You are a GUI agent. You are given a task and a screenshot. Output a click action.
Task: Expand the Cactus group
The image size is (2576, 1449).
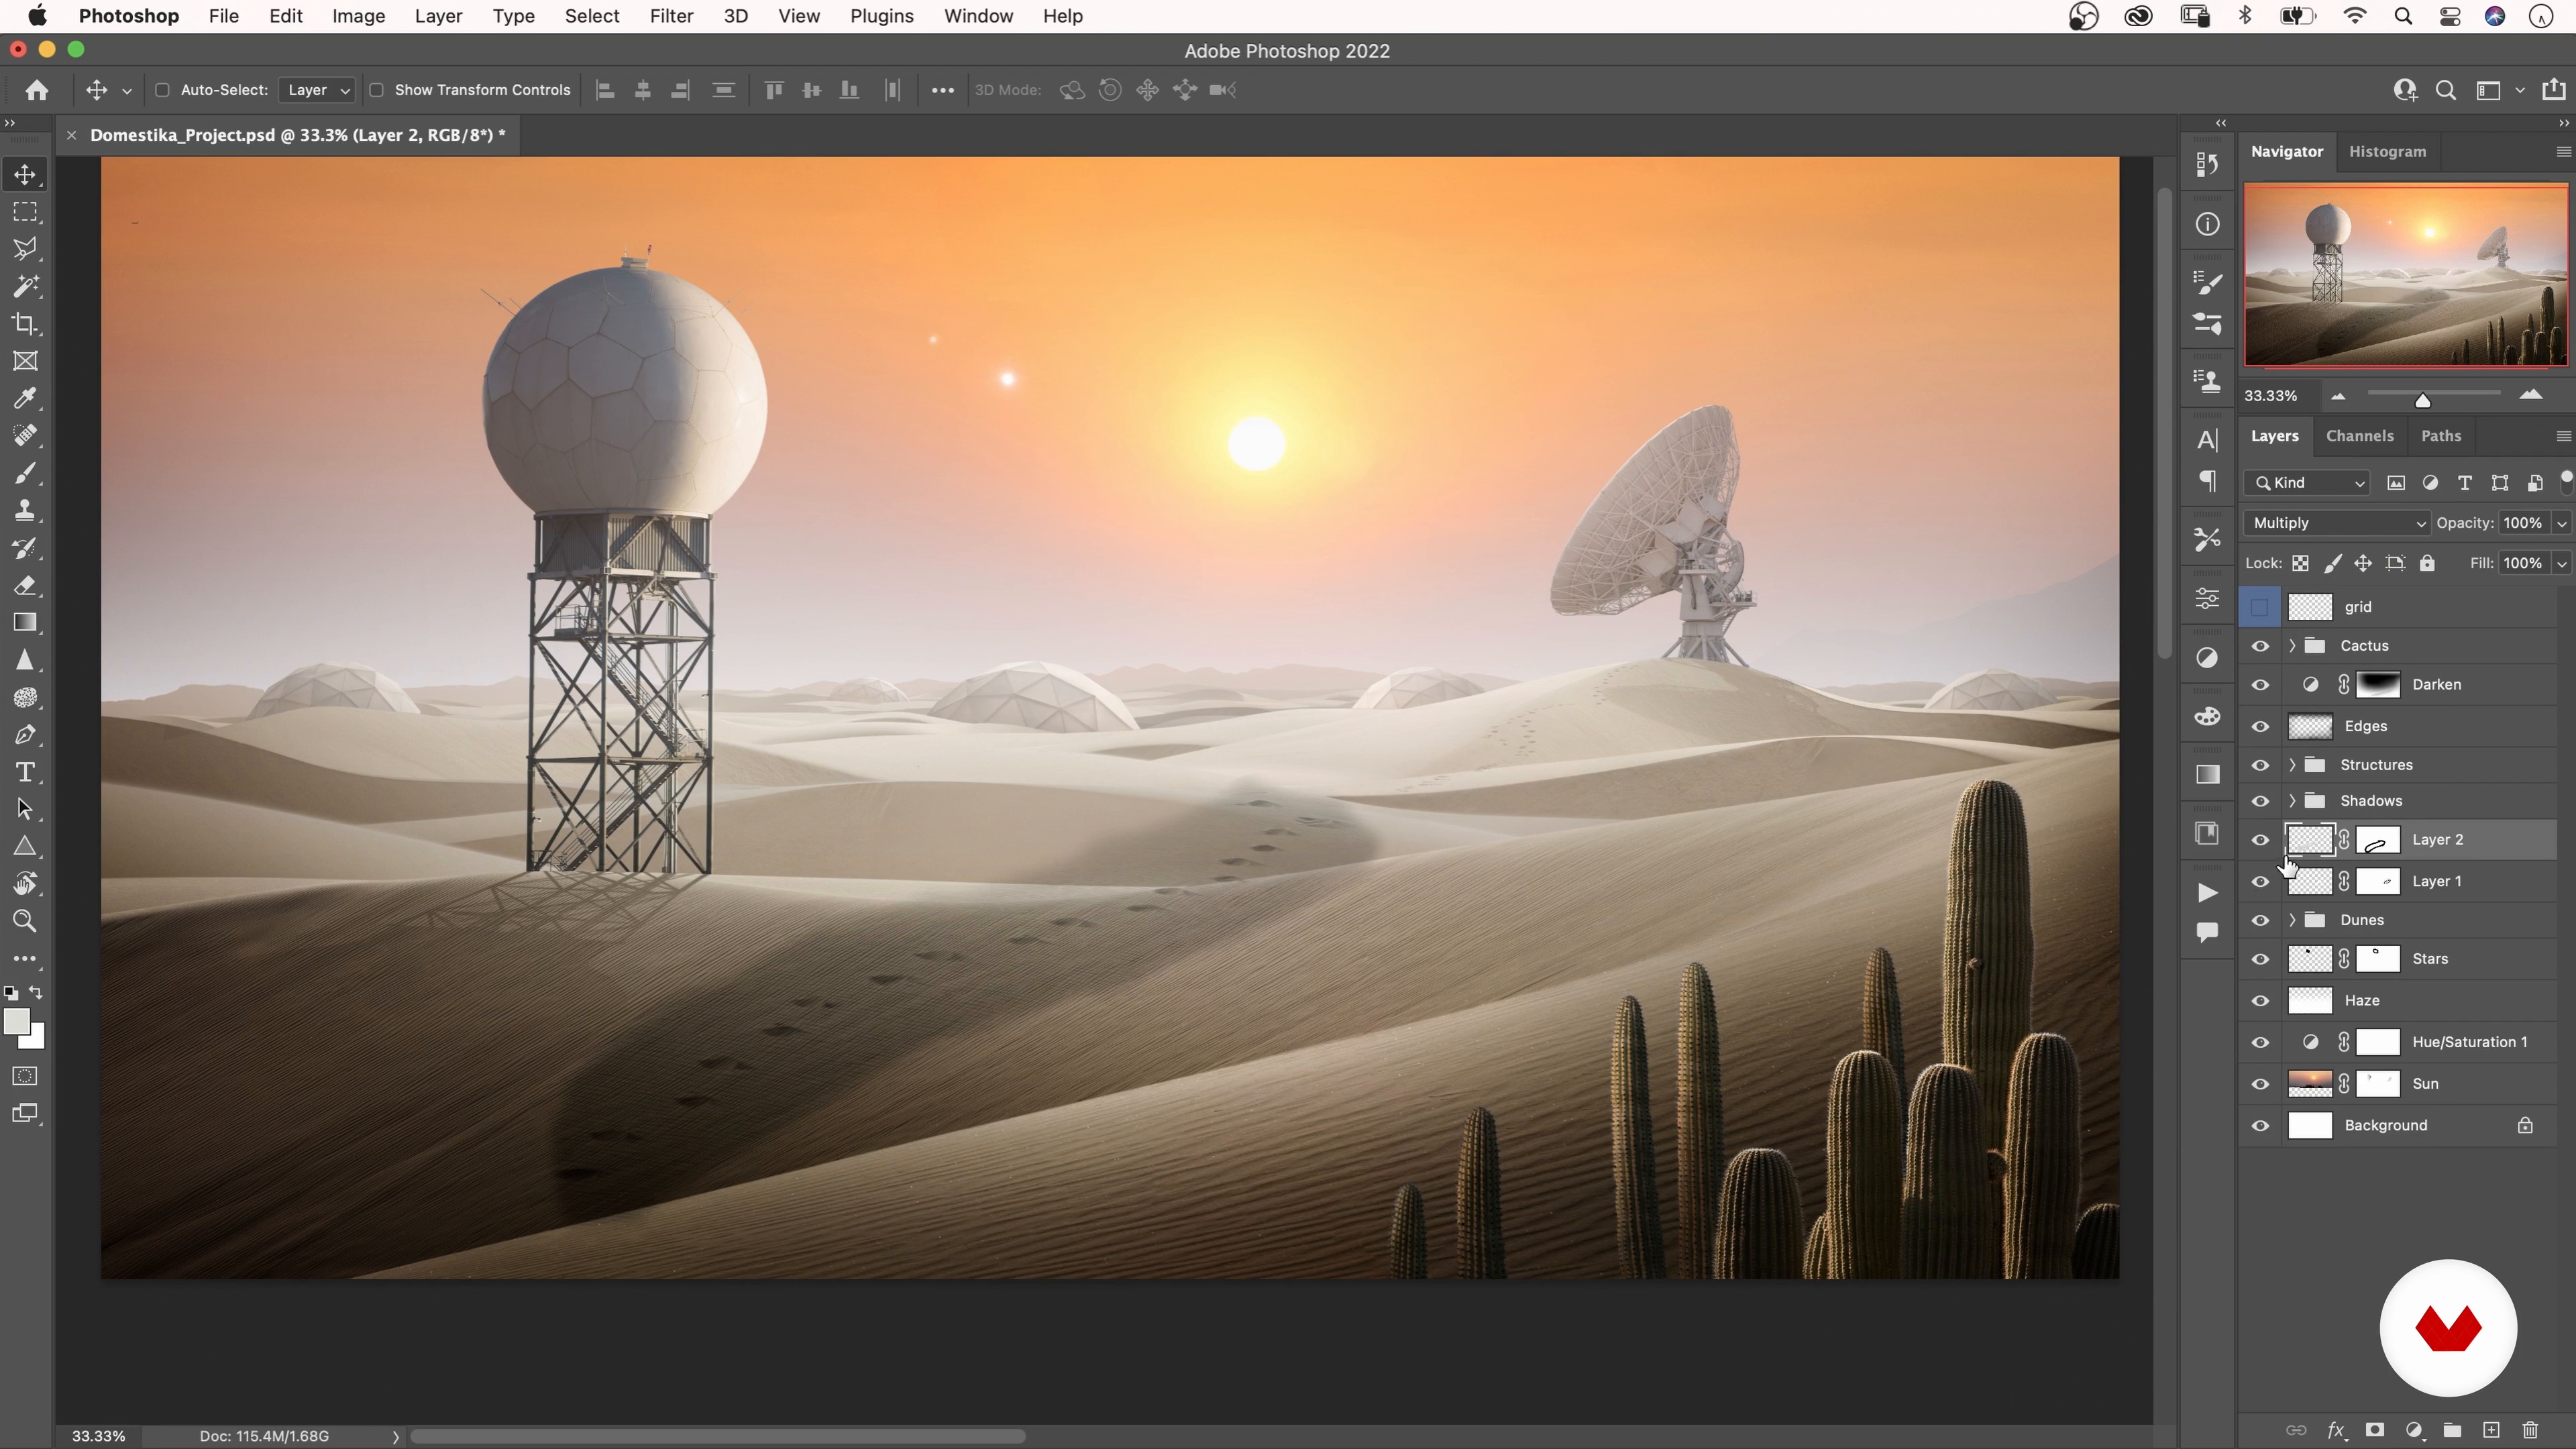point(2292,646)
